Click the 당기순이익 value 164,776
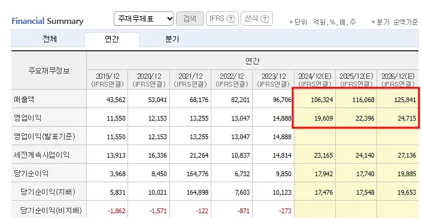This screenshot has height=218, width=422. pos(198,174)
